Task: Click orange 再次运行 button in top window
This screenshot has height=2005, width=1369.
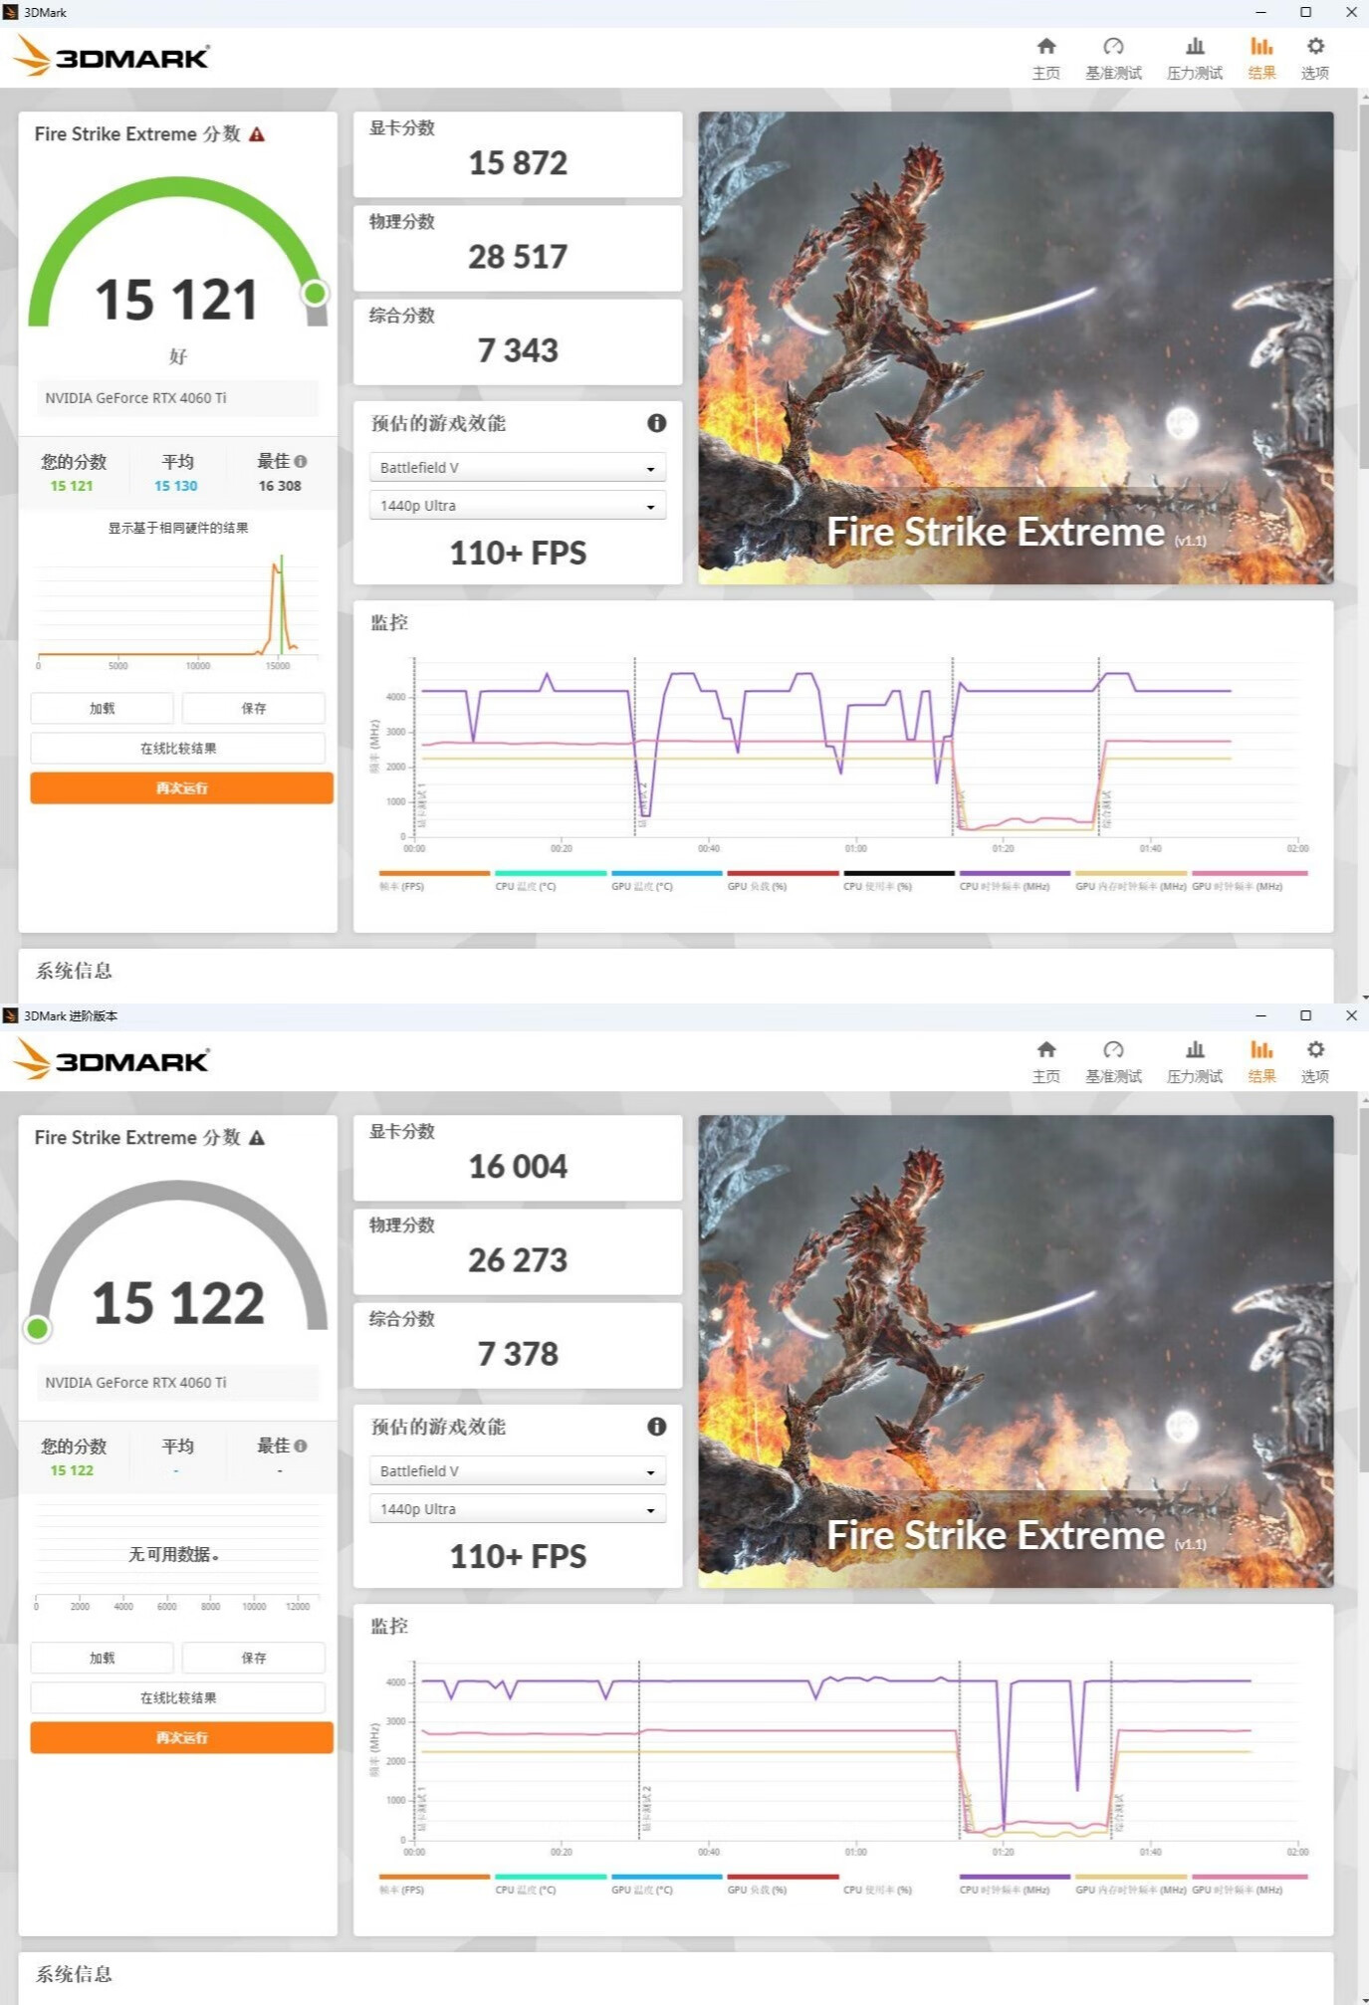Action: (x=181, y=787)
